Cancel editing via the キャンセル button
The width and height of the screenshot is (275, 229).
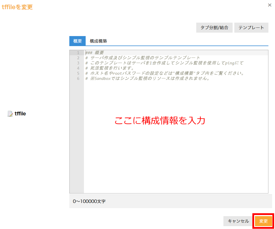point(237,221)
